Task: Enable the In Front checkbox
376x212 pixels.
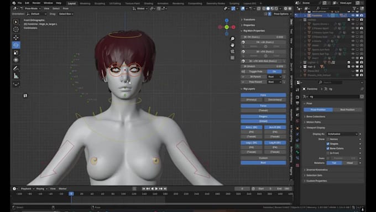Action: [328, 153]
